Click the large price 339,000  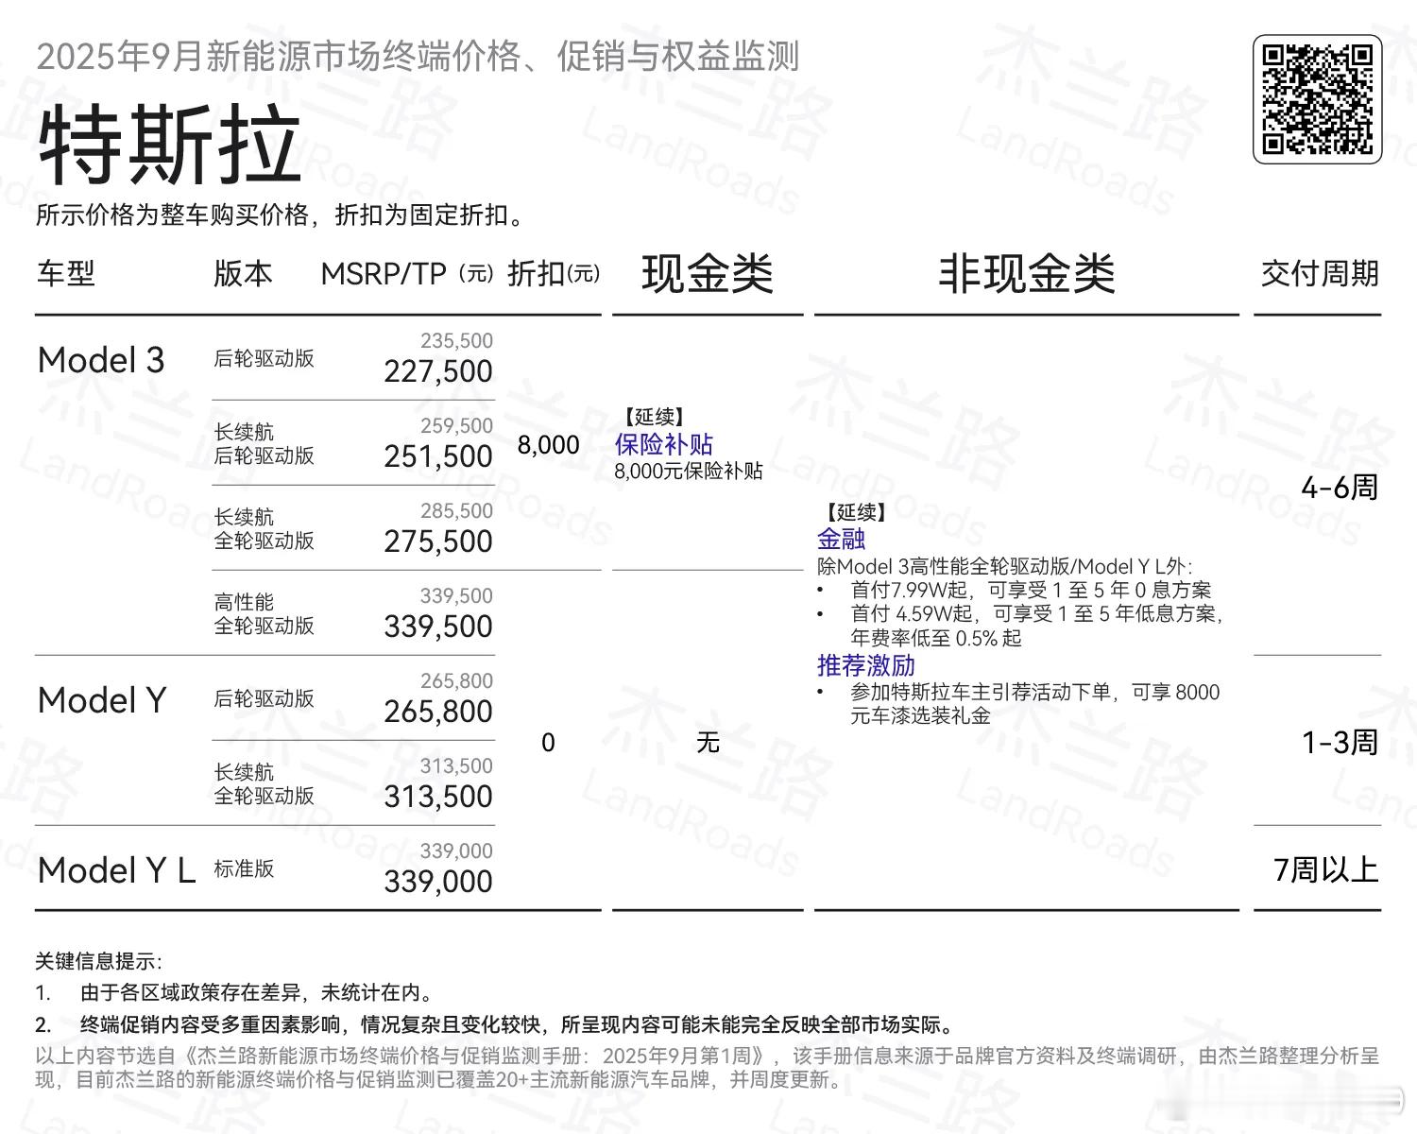(438, 882)
